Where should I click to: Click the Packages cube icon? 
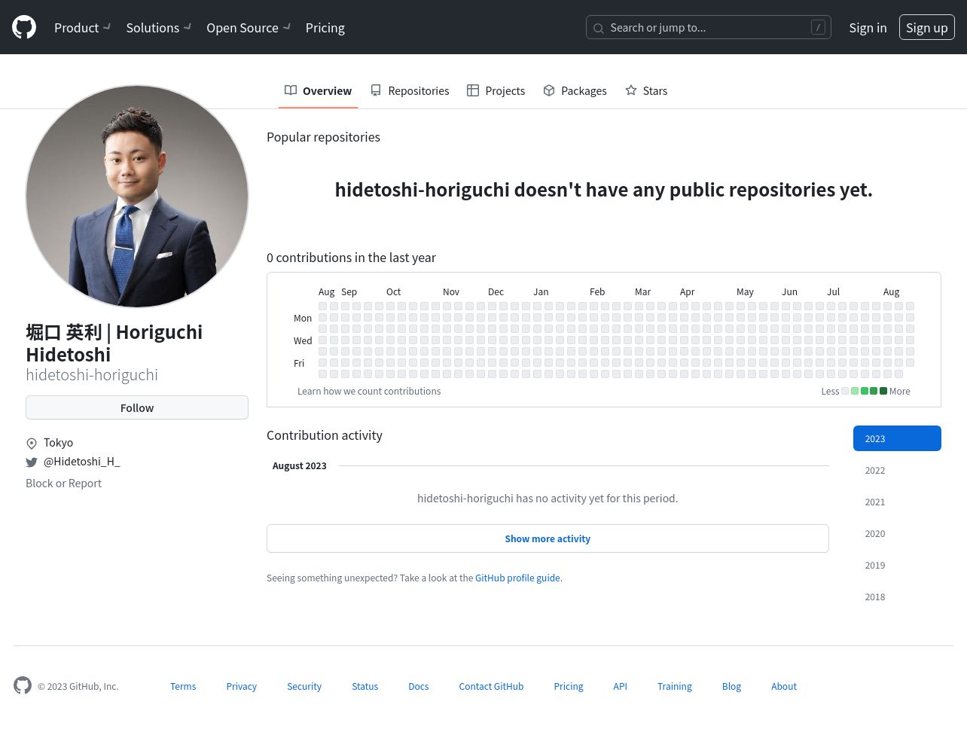click(549, 90)
